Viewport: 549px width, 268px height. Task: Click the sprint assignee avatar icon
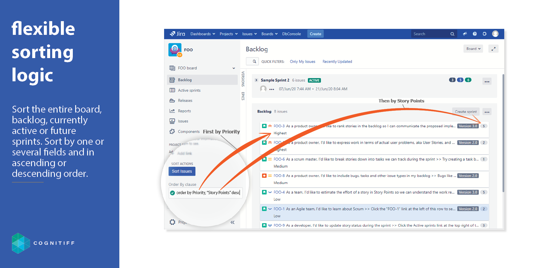(x=263, y=89)
